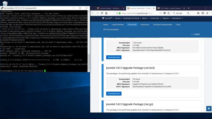Click Joomla! 3.8.3 Upgrade Package (.tar.gz) heading
The width and height of the screenshot is (212, 119).
pos(130,104)
